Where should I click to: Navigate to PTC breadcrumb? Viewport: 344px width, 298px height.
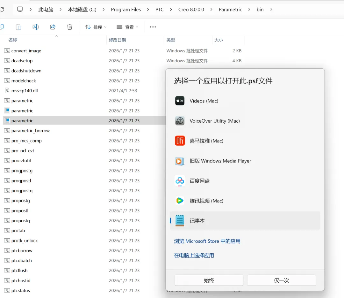[x=160, y=10]
